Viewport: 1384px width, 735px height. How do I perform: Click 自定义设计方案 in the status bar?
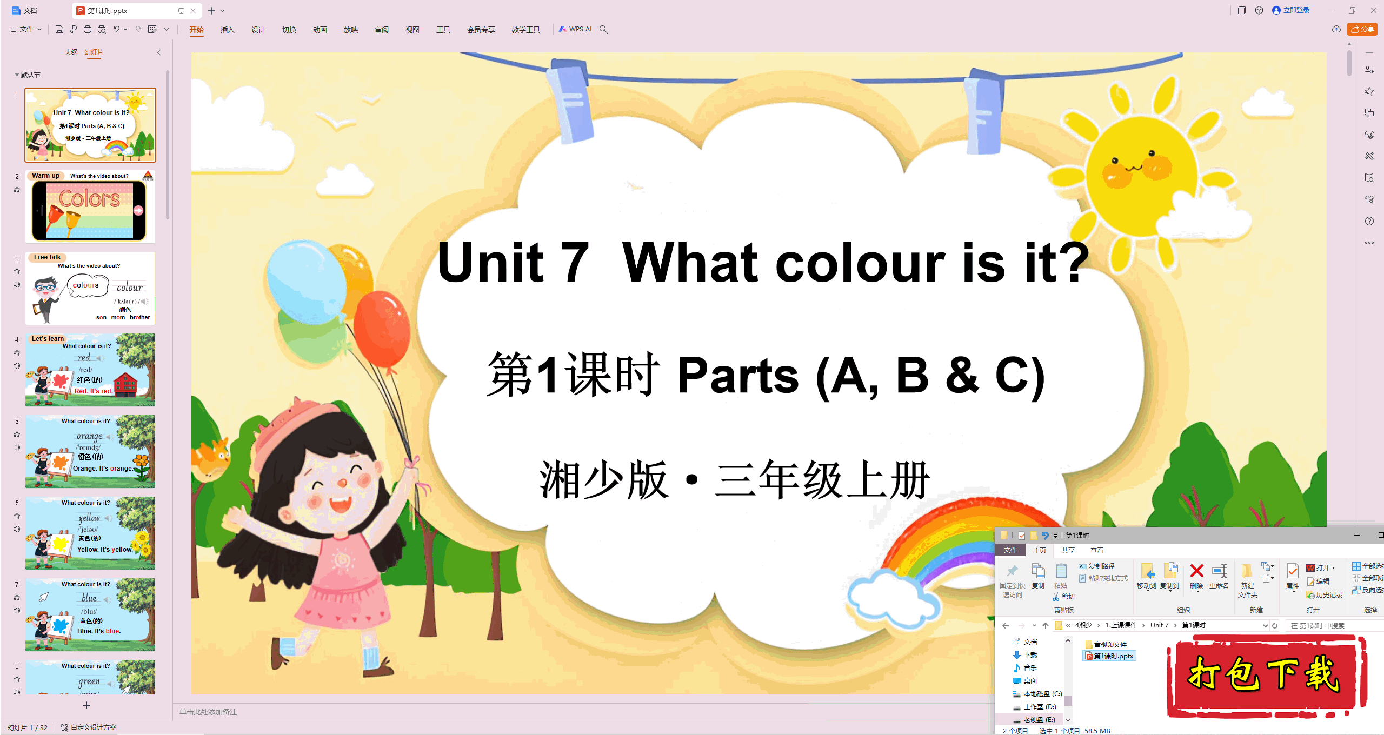click(89, 727)
